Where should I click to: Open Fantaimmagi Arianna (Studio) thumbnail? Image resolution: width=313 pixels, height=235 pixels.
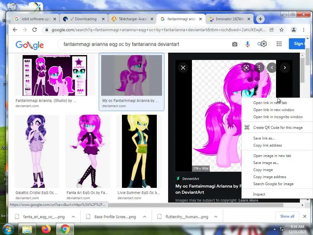pos(55,75)
